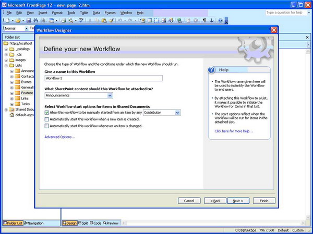Click the Find binoculars icon
313x234 pixels.
tap(35, 20)
